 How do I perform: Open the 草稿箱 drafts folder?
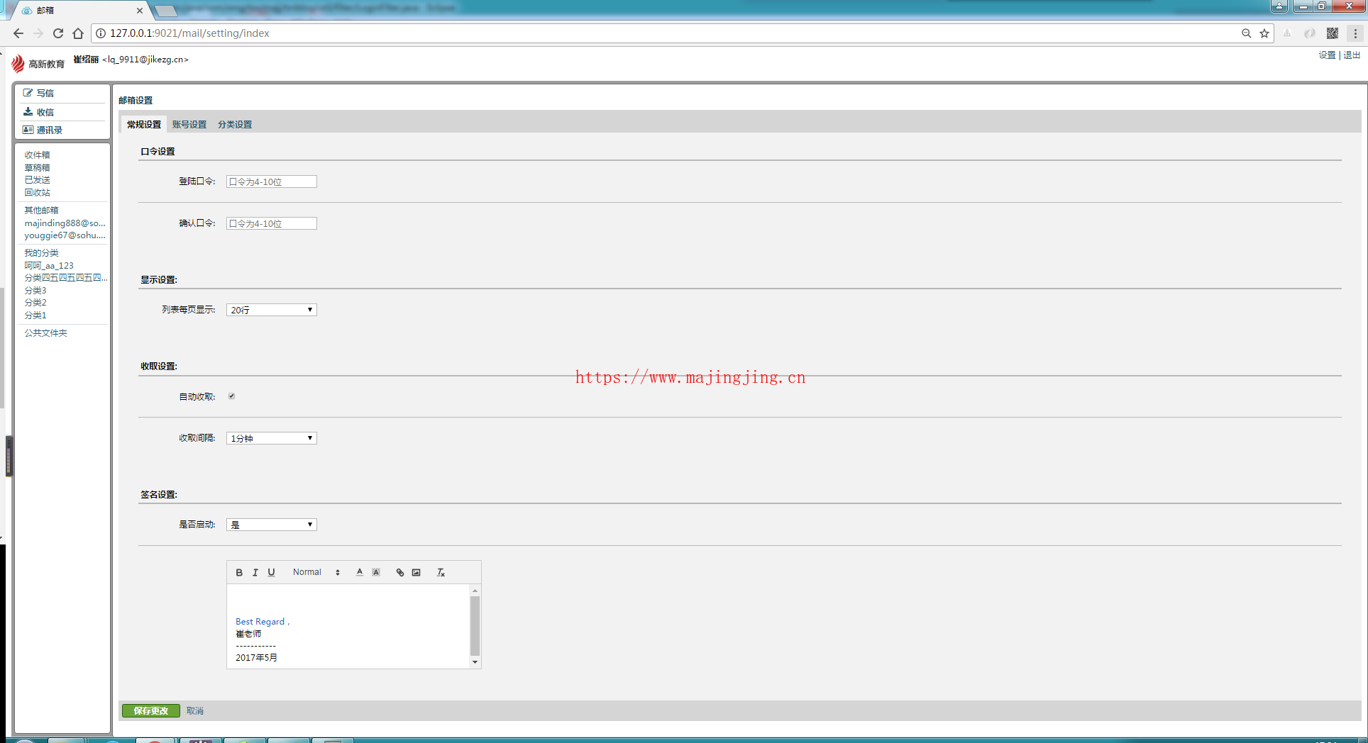(x=37, y=167)
